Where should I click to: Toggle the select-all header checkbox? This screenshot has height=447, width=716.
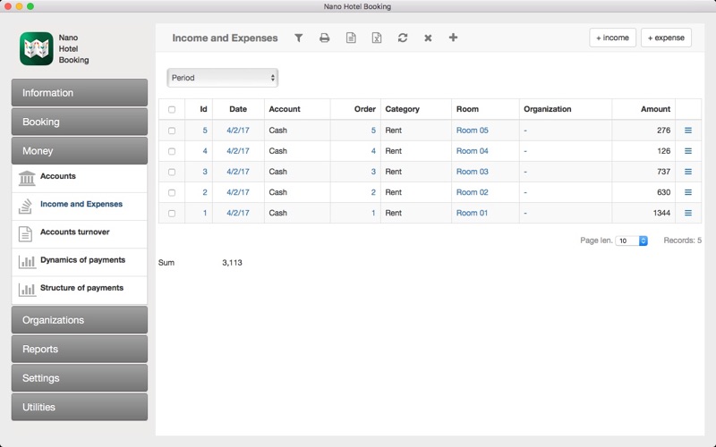pyautogui.click(x=172, y=109)
